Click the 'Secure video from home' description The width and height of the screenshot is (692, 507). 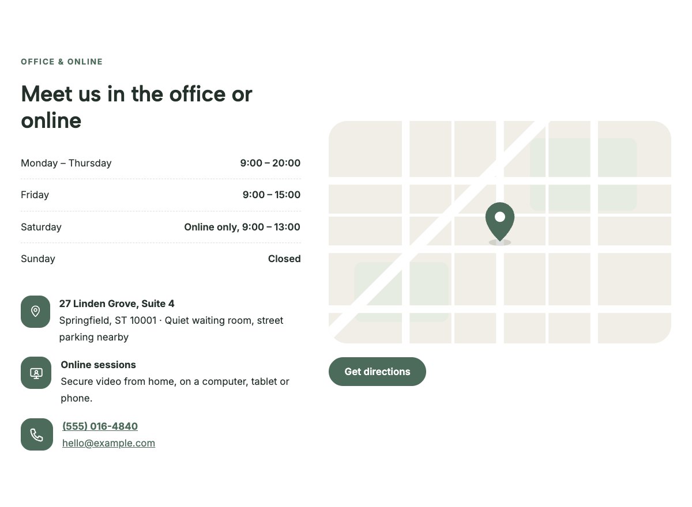click(x=175, y=389)
